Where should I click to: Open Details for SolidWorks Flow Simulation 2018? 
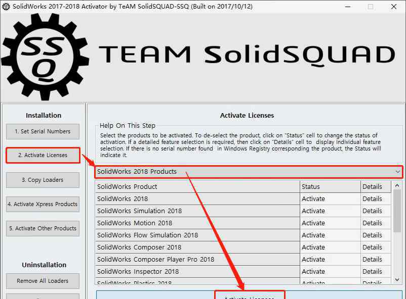pyautogui.click(x=376, y=235)
